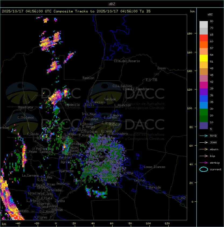
Task: Select the TUPUNGATO map label
Action: tap(44, 187)
